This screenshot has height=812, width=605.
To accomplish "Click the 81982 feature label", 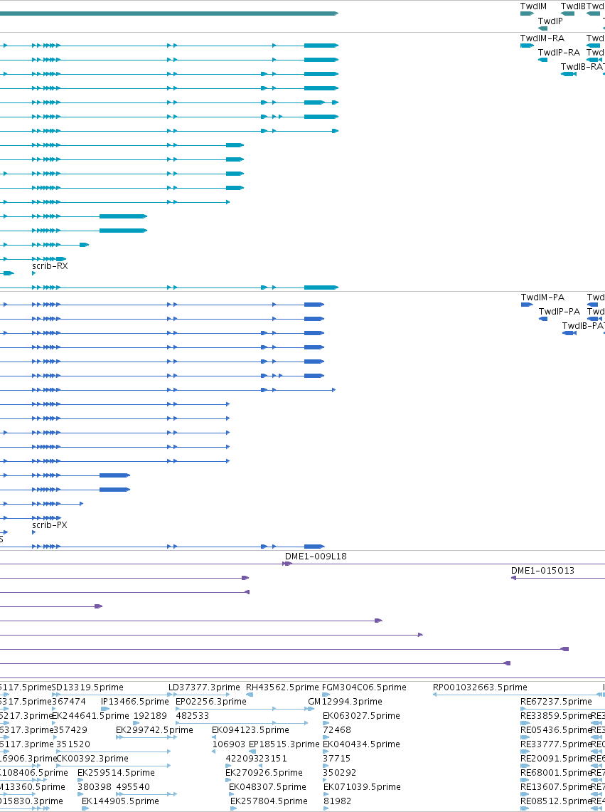I will tap(338, 801).
